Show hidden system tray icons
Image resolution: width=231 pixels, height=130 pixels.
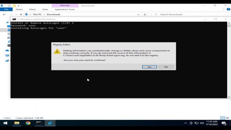coord(186,123)
